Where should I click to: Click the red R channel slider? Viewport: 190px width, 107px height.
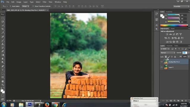173,15
